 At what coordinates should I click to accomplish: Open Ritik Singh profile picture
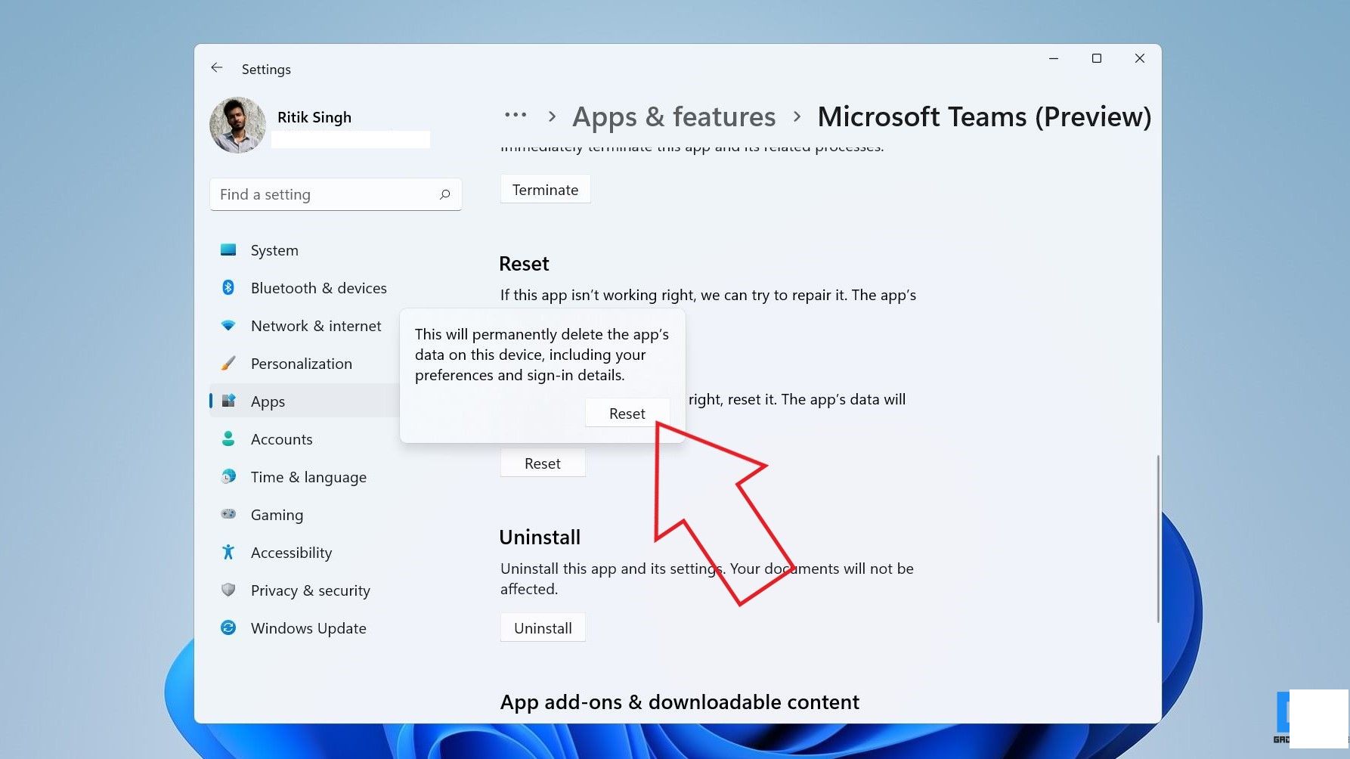pos(238,125)
